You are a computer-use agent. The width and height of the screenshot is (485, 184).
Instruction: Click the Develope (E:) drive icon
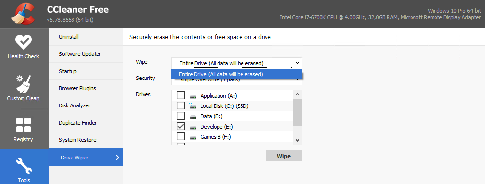193,127
